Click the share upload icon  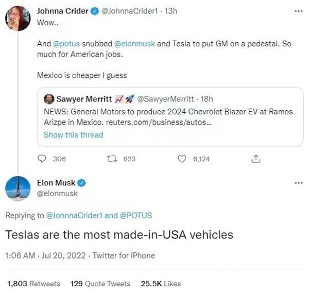[x=254, y=159]
